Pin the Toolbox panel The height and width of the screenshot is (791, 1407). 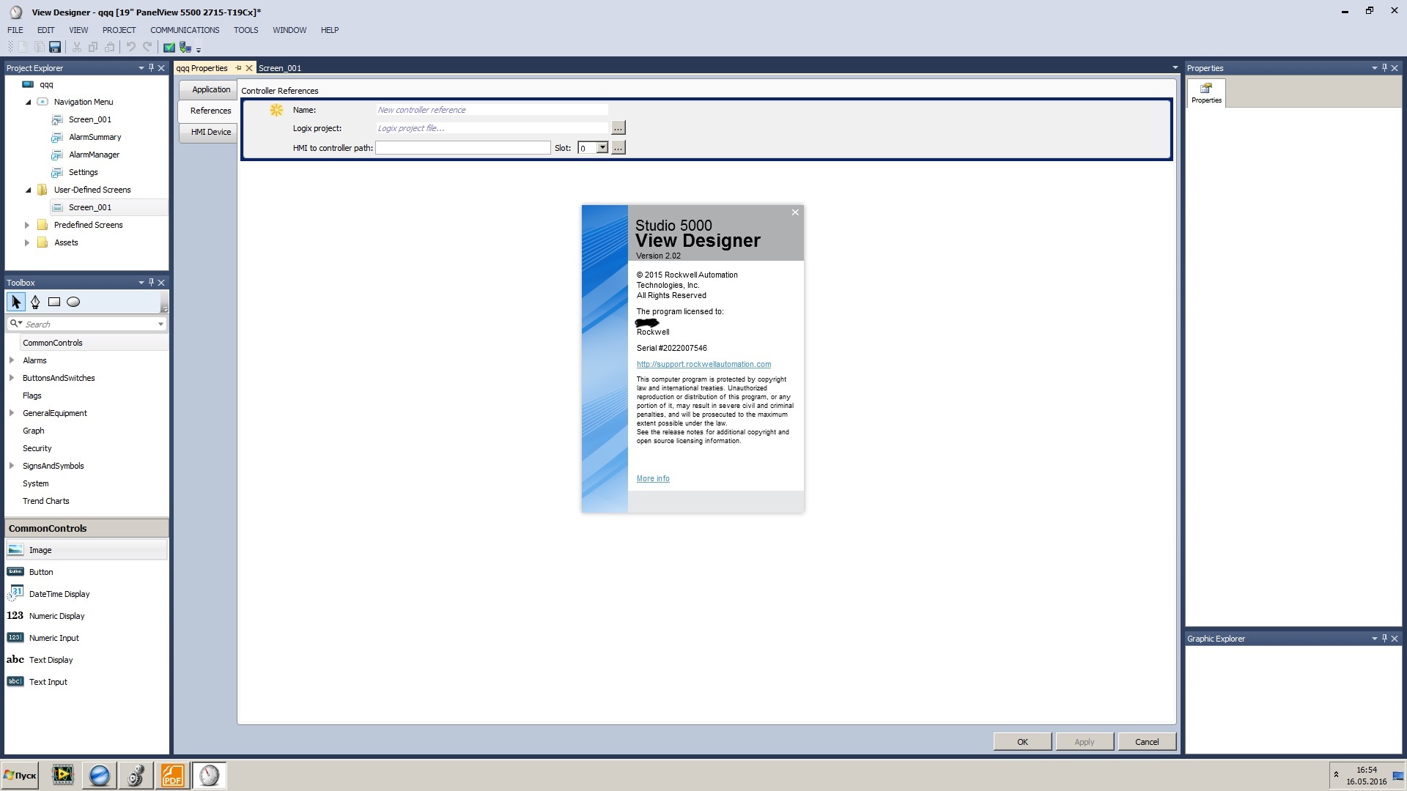click(x=152, y=282)
